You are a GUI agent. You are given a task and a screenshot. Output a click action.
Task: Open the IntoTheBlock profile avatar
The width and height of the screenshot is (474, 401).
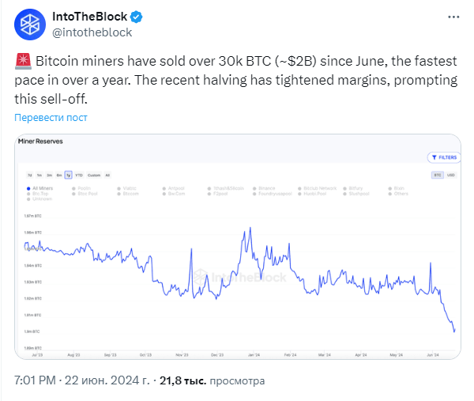30,25
